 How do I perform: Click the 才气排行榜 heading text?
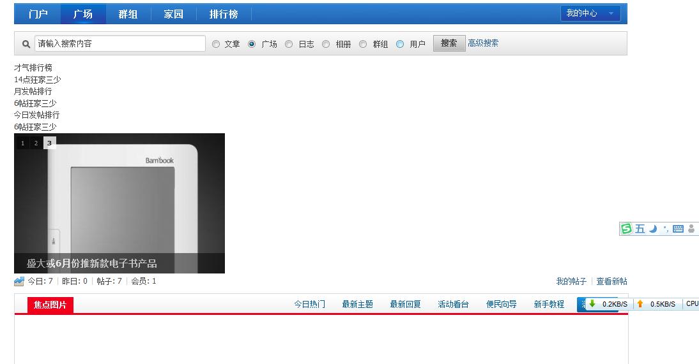tap(33, 68)
